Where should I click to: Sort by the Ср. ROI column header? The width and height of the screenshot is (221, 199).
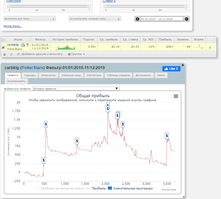tap(148, 39)
